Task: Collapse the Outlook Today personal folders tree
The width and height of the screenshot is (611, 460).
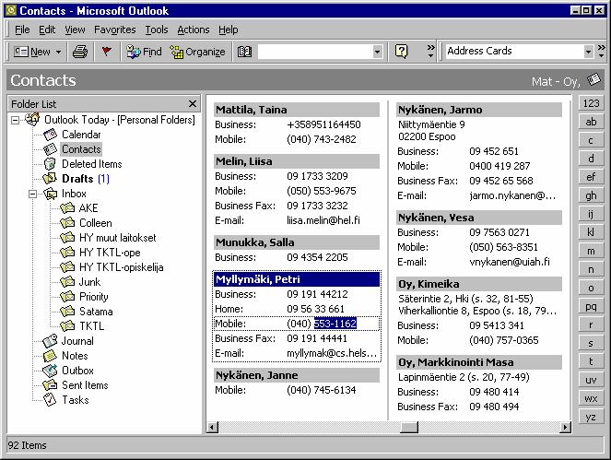Action: click(15, 120)
